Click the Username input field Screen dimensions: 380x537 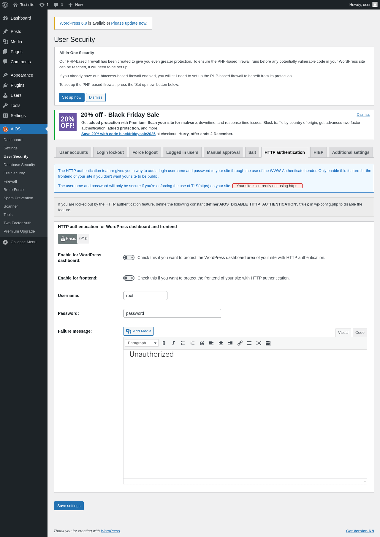point(145,296)
